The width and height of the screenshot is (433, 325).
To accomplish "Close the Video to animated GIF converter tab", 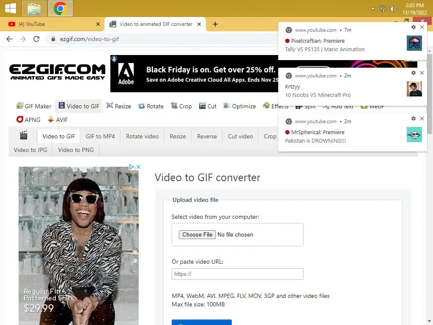I will 199,24.
